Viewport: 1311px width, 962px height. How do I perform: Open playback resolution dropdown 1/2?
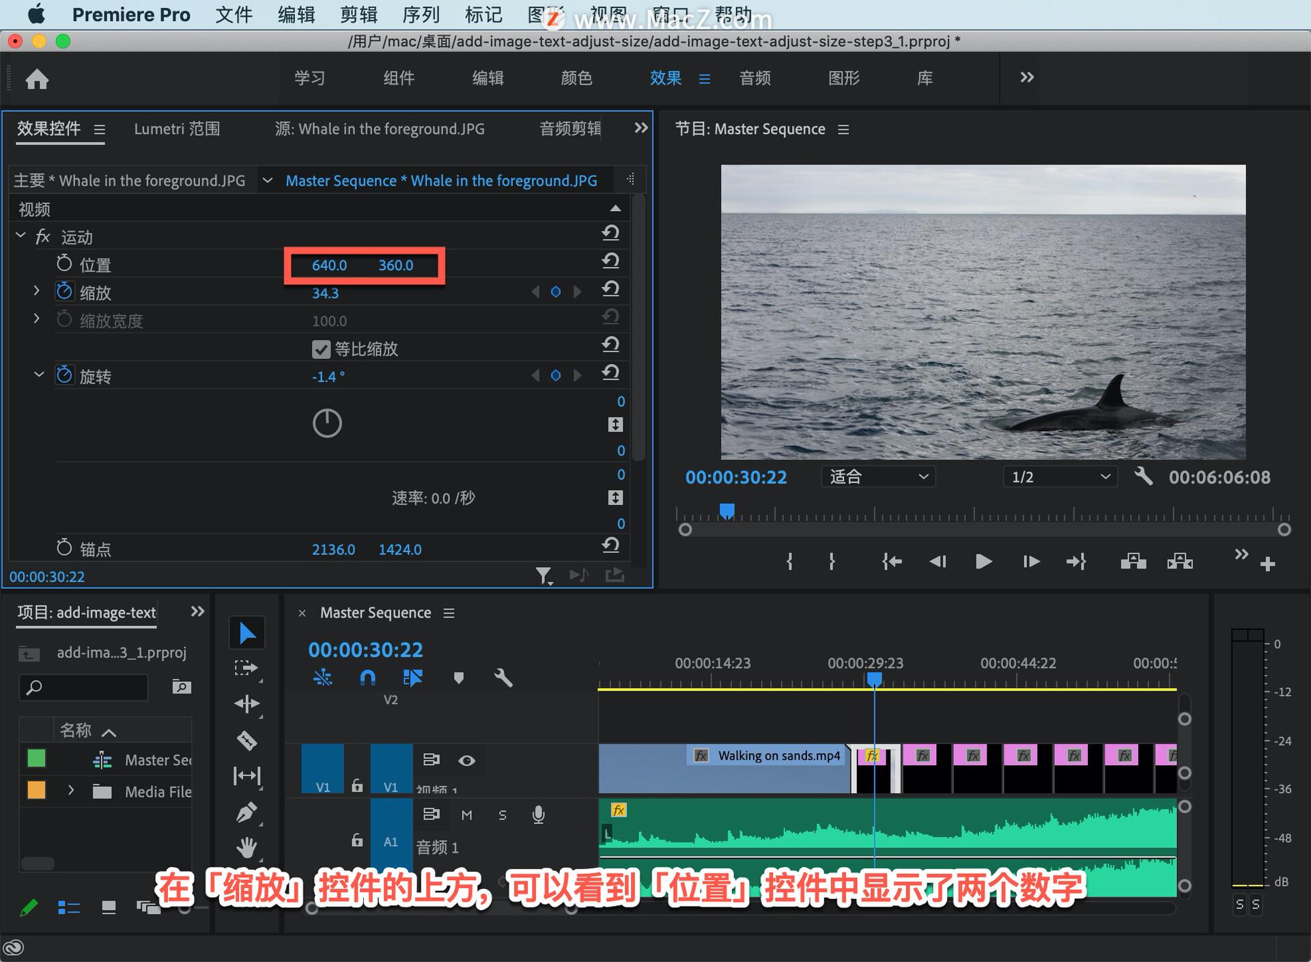[x=1060, y=476]
